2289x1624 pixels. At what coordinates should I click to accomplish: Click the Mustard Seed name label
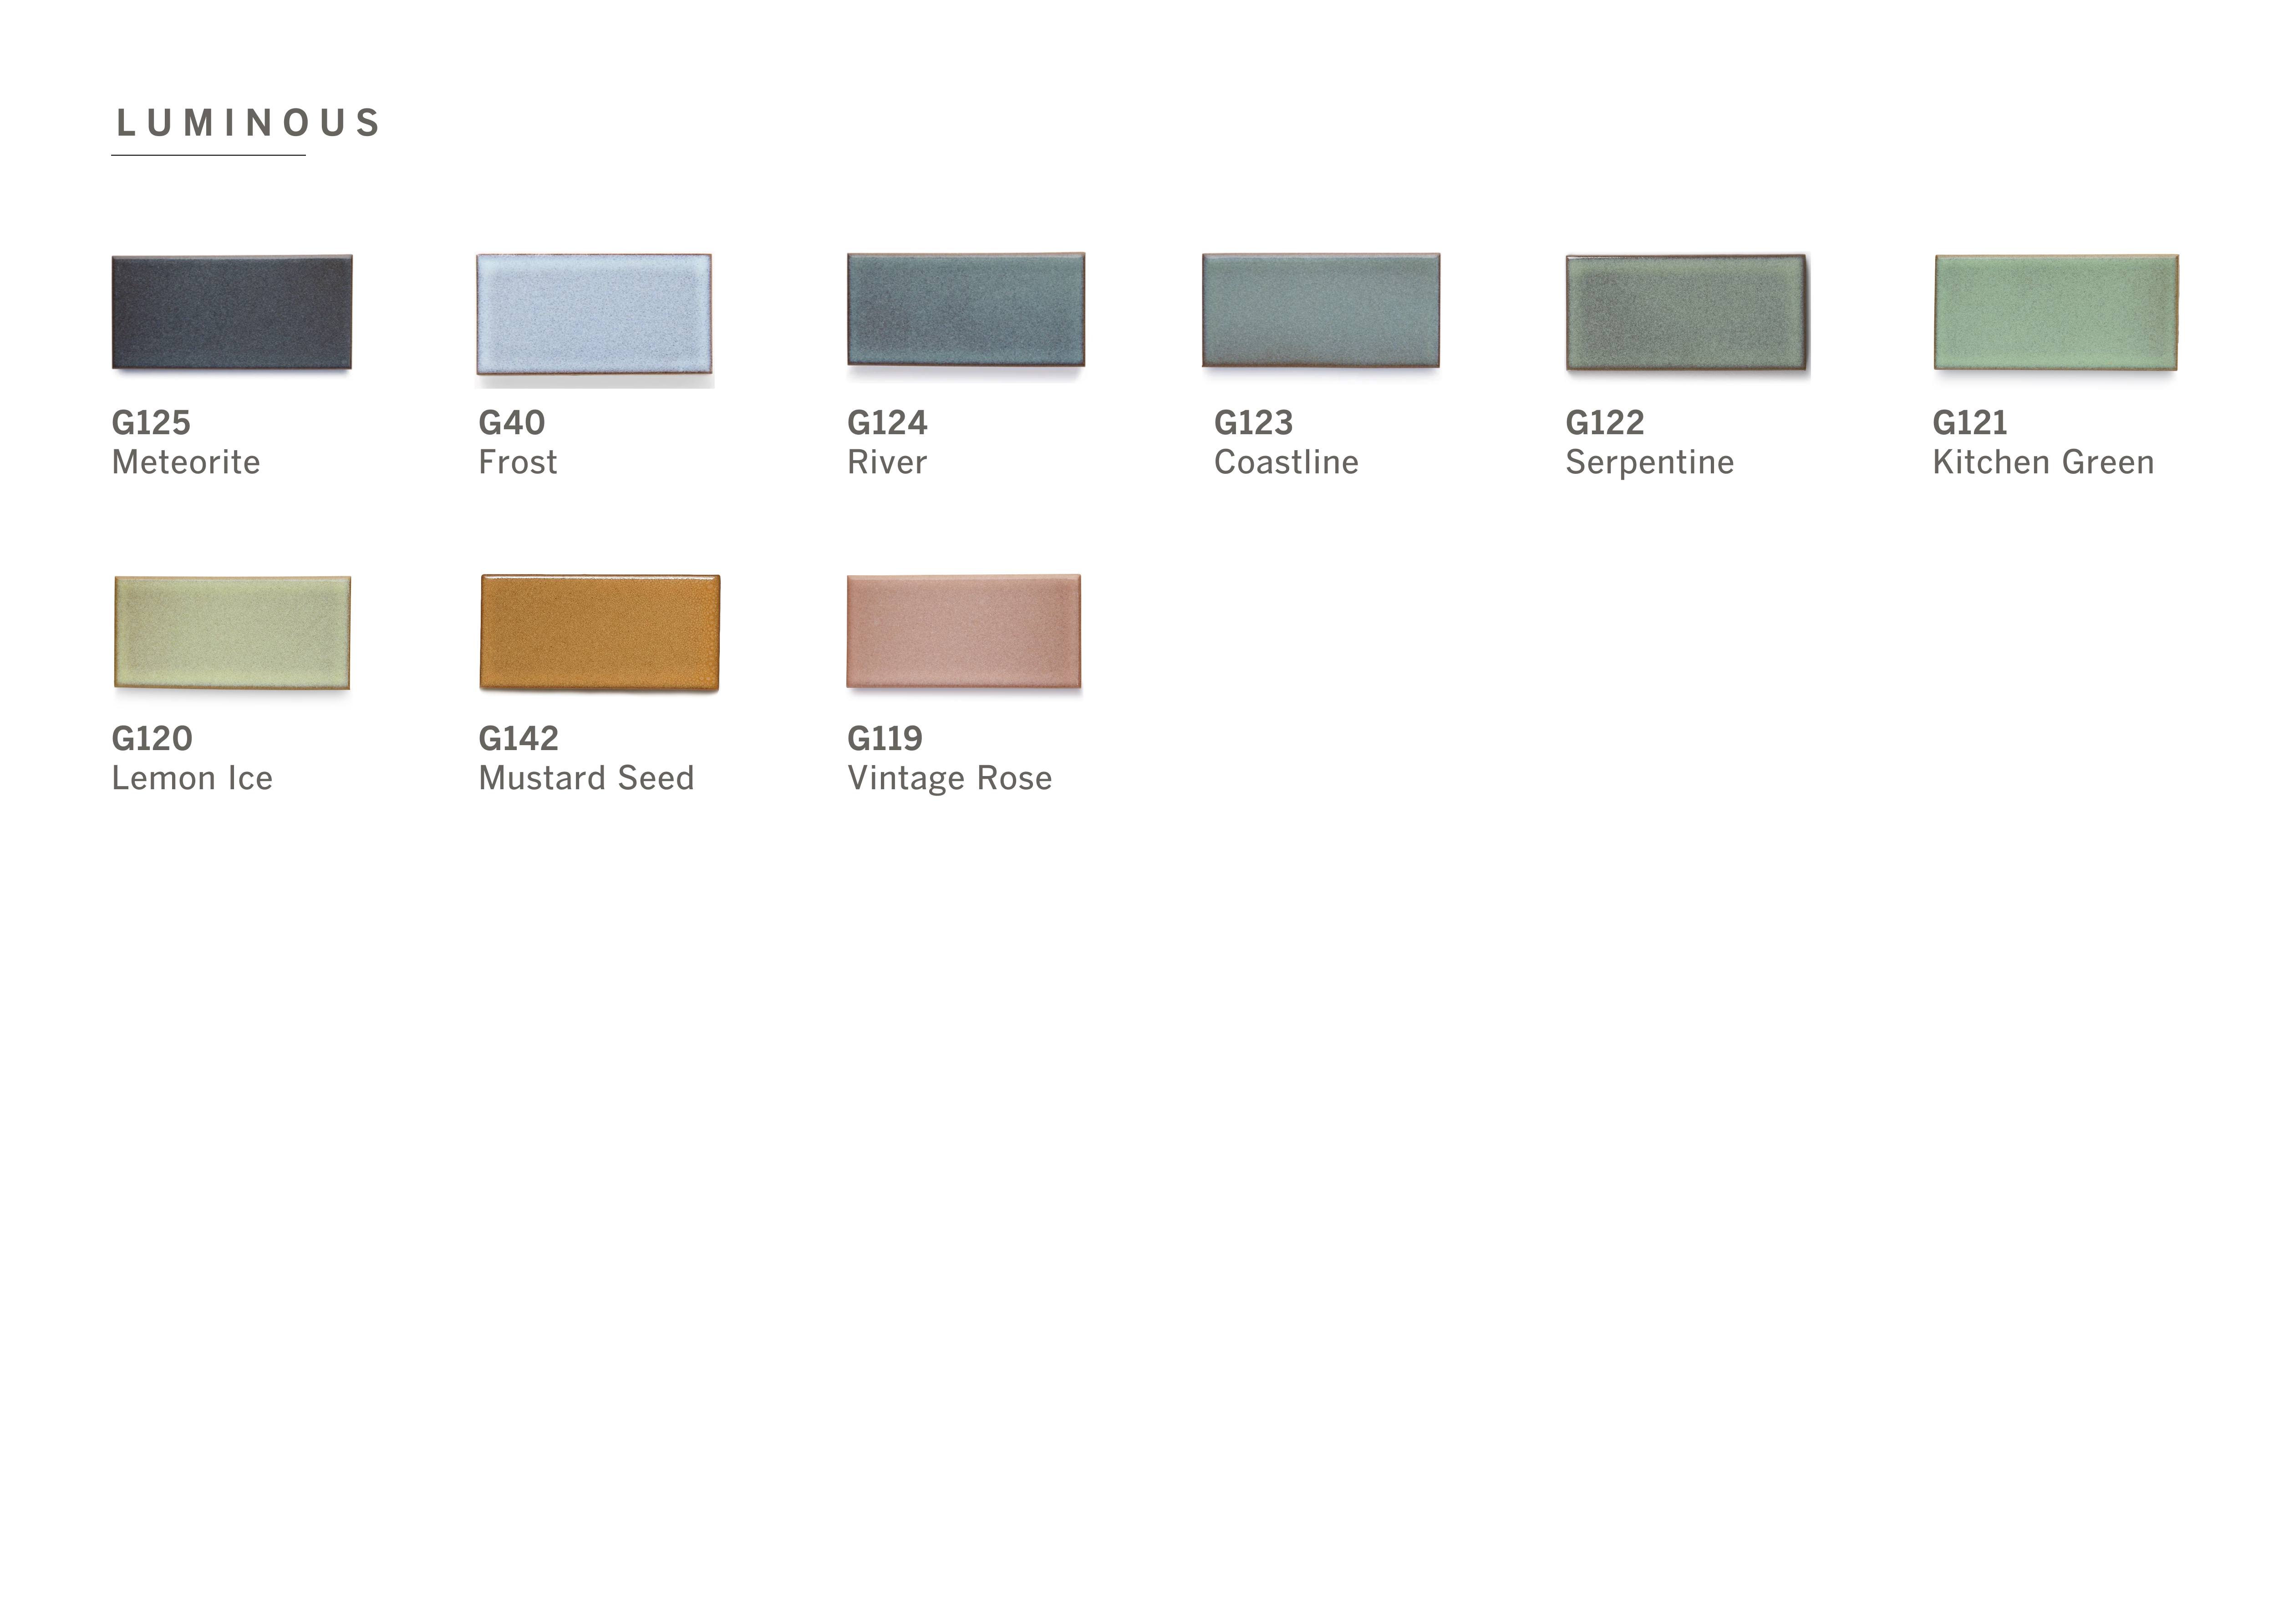point(586,778)
